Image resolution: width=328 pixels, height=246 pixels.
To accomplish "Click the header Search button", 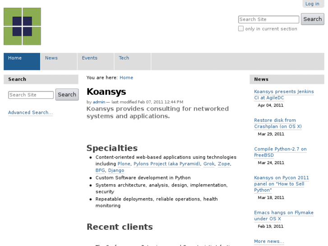I will tap(313, 19).
